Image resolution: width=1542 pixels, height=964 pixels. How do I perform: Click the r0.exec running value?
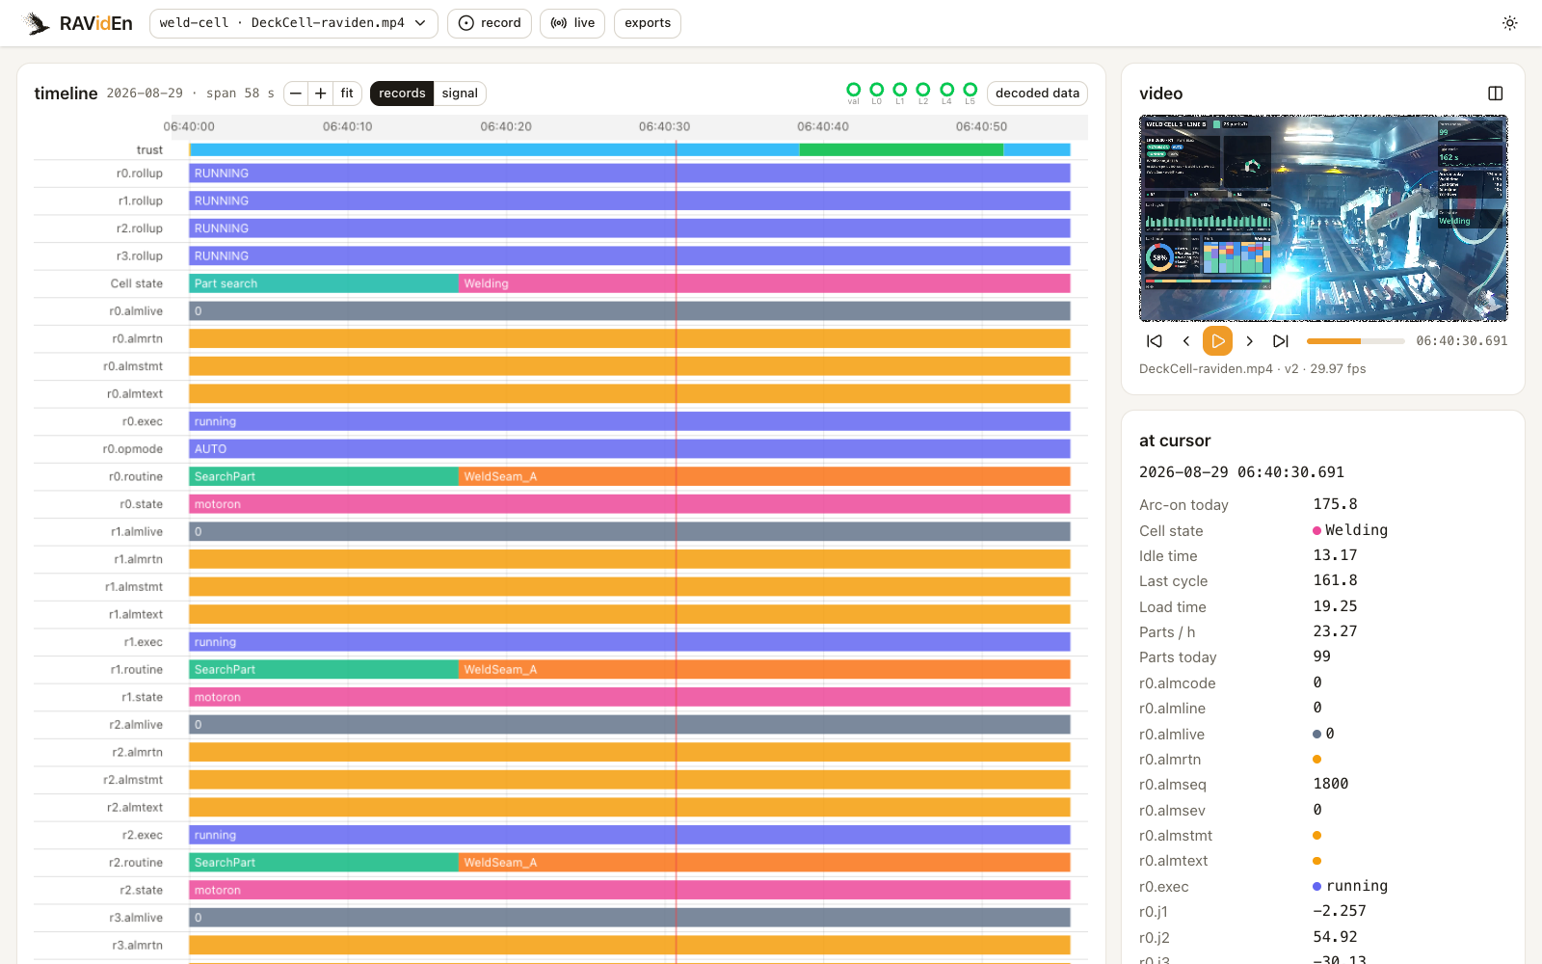point(1350,886)
